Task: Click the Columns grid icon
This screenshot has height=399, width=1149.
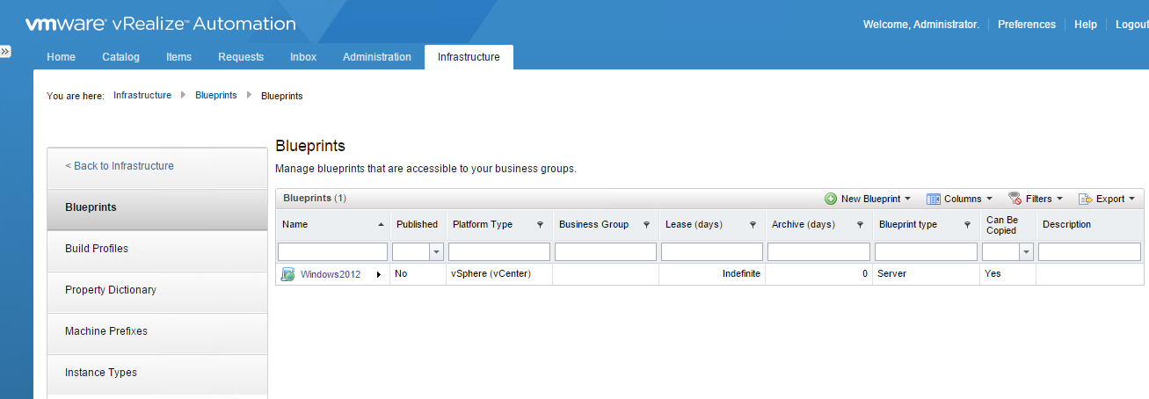Action: click(x=934, y=199)
